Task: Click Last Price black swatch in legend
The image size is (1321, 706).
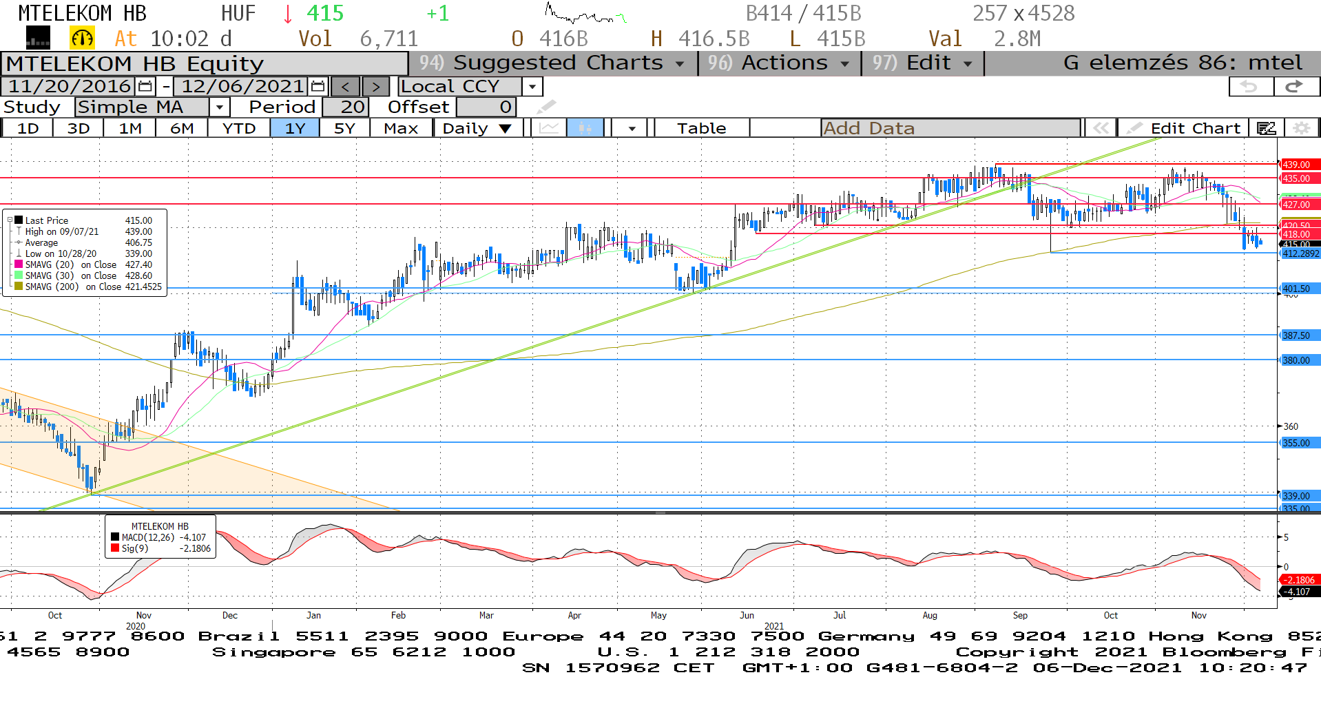Action: pyautogui.click(x=19, y=220)
